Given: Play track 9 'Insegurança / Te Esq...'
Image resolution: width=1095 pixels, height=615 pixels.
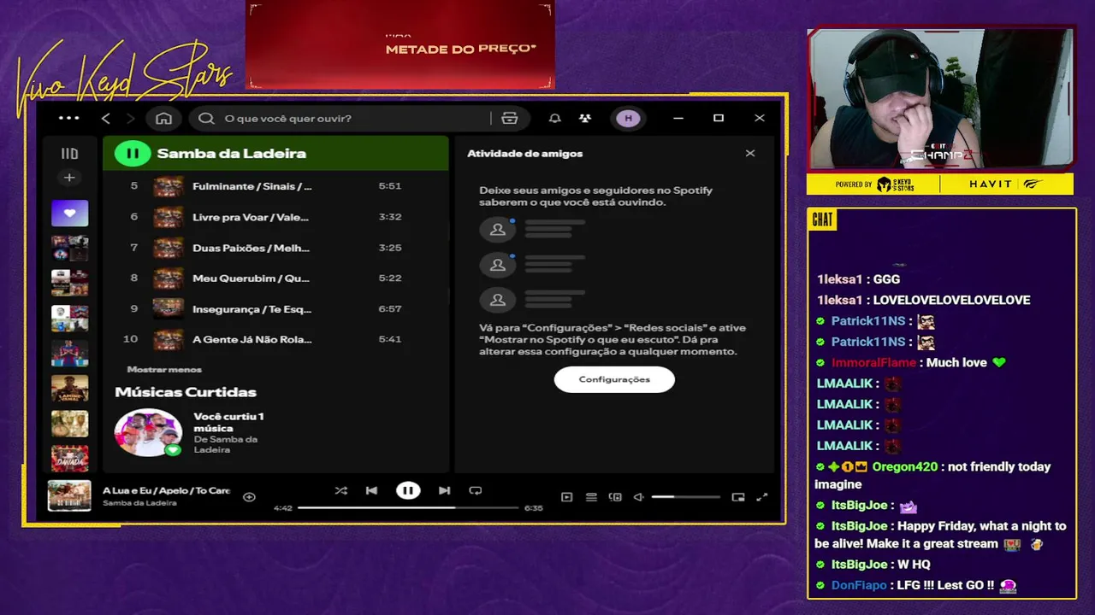Looking at the screenshot, I should 275,308.
